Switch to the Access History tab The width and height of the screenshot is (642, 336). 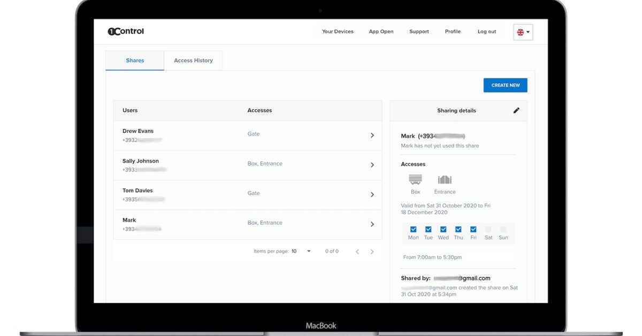point(193,60)
